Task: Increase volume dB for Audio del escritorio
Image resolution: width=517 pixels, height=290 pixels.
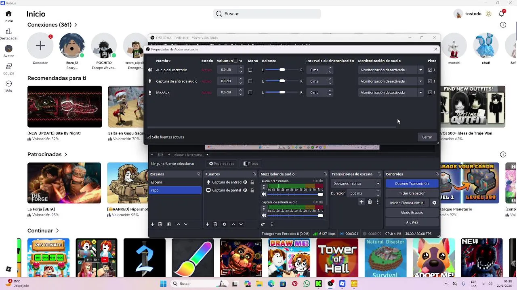Action: (241, 68)
